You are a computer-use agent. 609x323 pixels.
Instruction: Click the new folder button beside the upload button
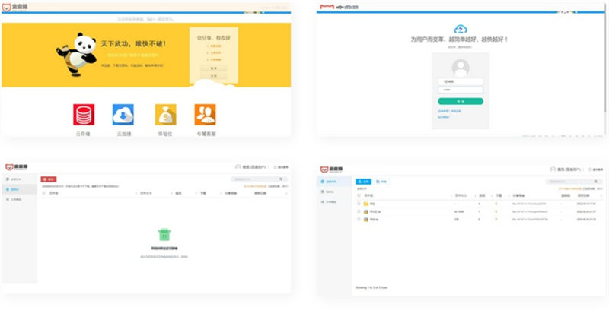click(x=381, y=182)
